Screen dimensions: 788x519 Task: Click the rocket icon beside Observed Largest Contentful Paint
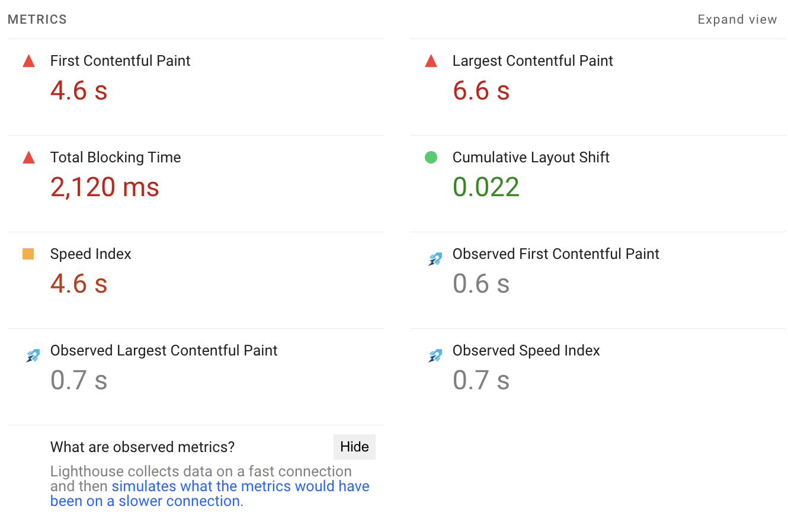tap(33, 355)
